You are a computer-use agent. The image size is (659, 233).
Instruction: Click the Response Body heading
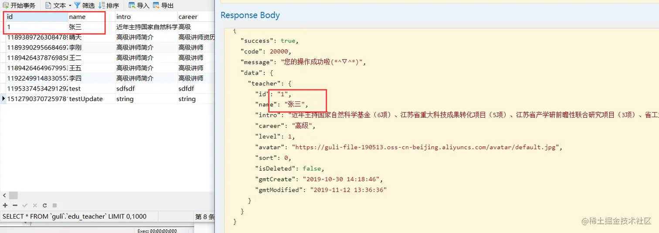click(x=250, y=15)
